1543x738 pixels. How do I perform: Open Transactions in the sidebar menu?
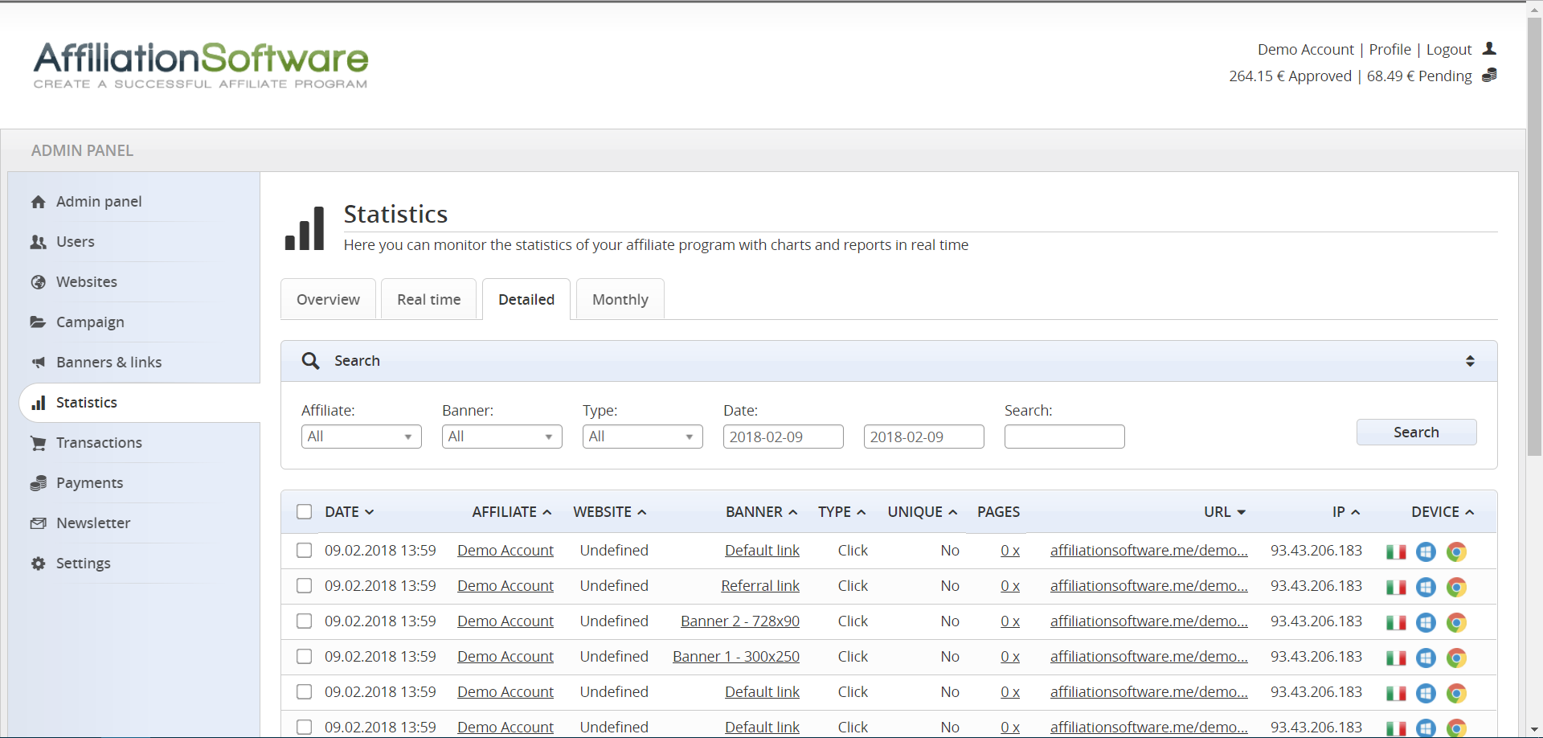point(99,443)
